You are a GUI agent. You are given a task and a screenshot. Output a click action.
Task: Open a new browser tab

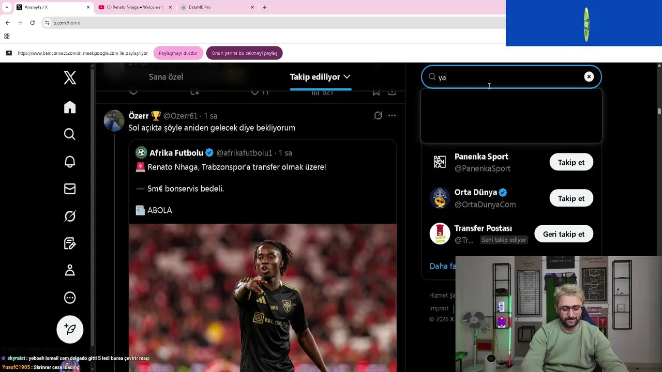coord(265,7)
